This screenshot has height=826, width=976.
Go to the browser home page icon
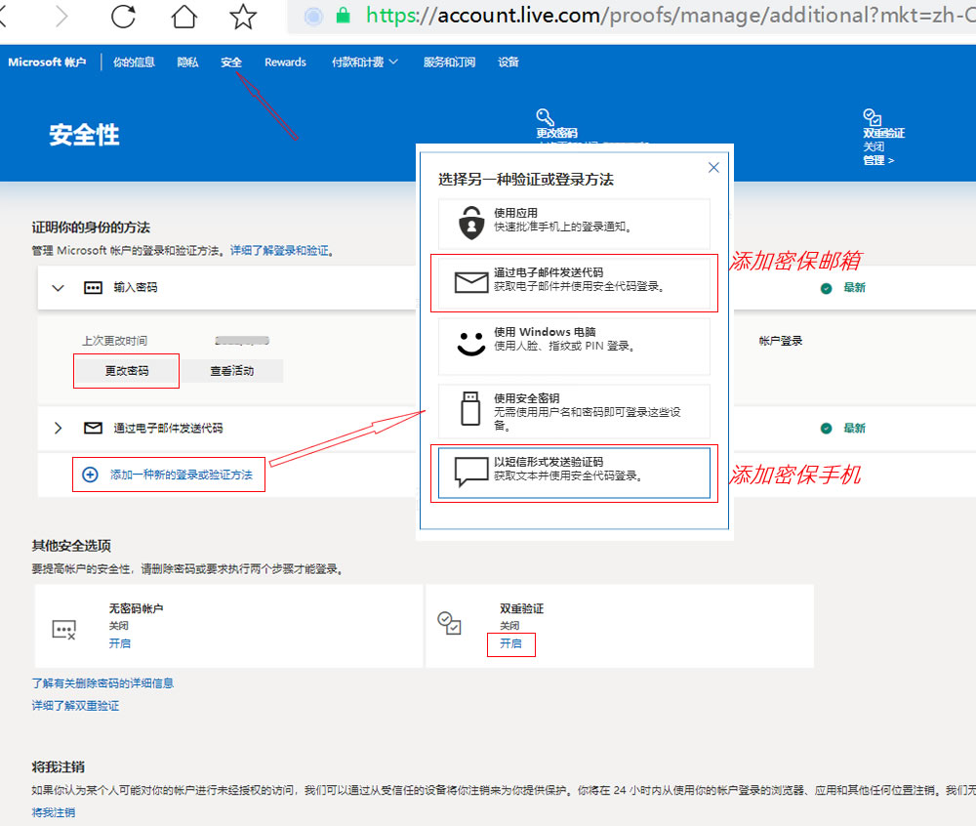coord(183,17)
